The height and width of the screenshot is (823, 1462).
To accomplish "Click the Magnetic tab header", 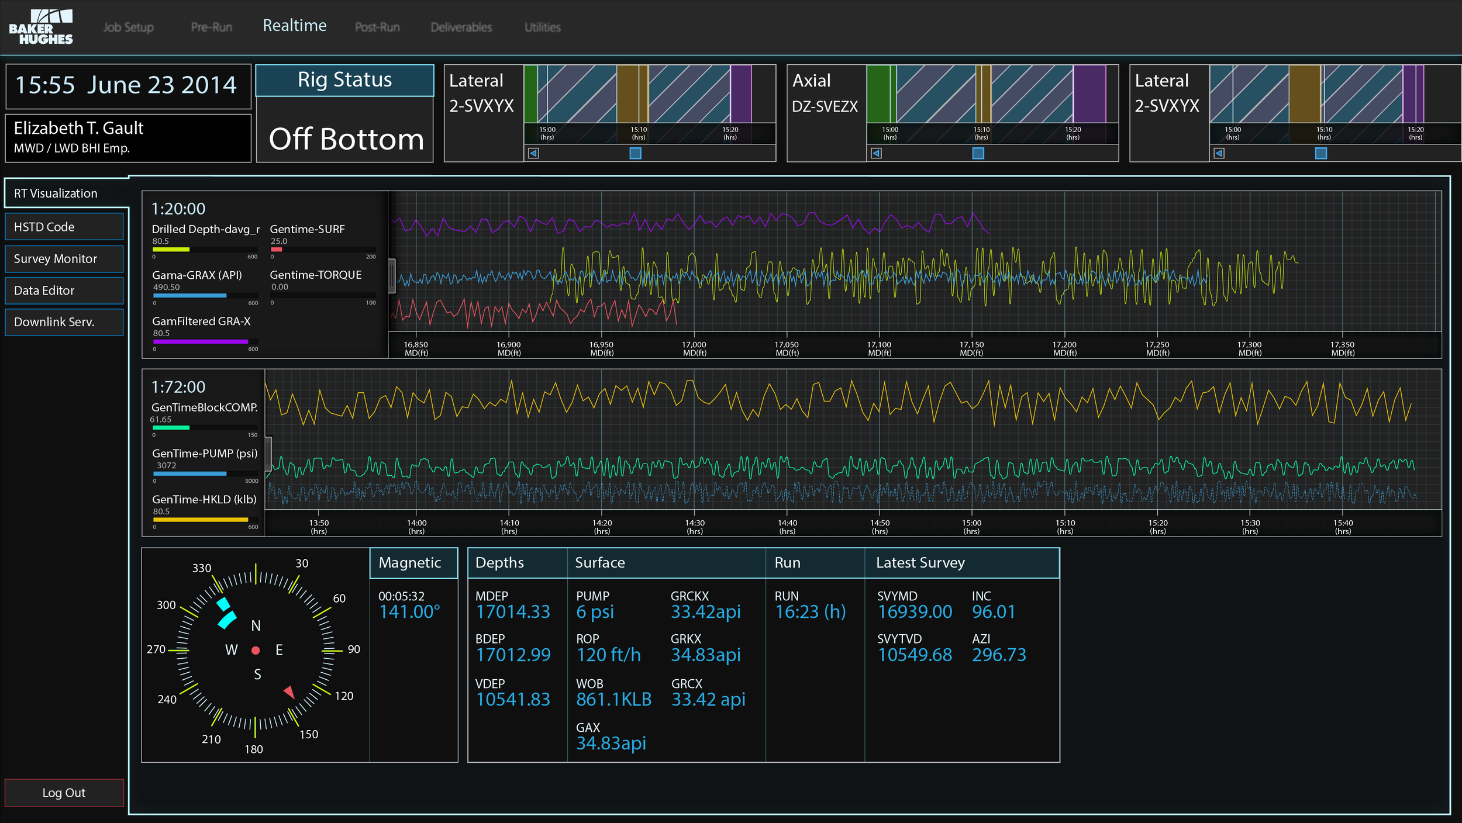I will [x=413, y=563].
